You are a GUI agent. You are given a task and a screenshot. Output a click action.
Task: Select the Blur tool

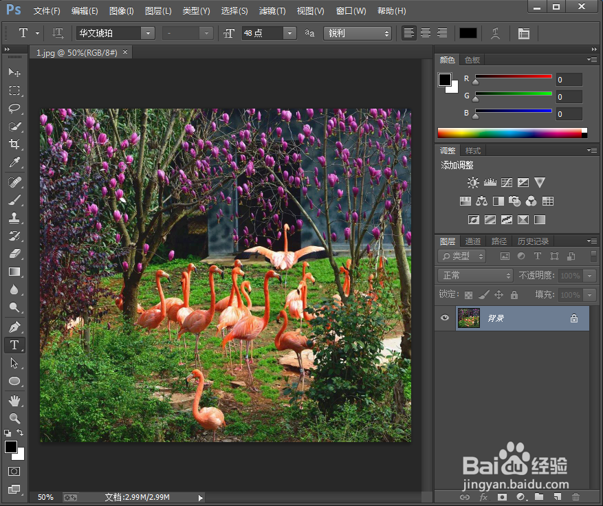click(x=14, y=289)
